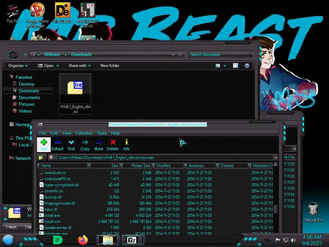Click the Add button in 7-Zip toolbar

(x=44, y=145)
